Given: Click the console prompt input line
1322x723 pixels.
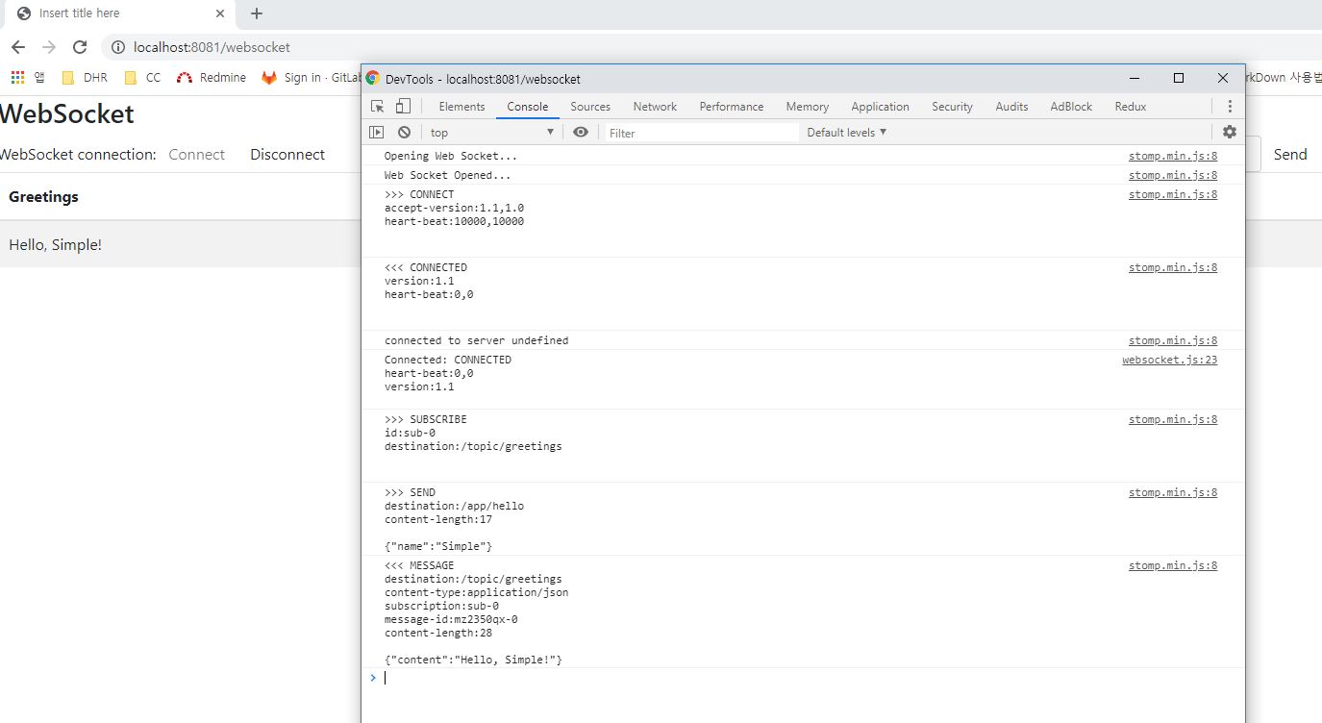Looking at the screenshot, I should click(x=803, y=678).
